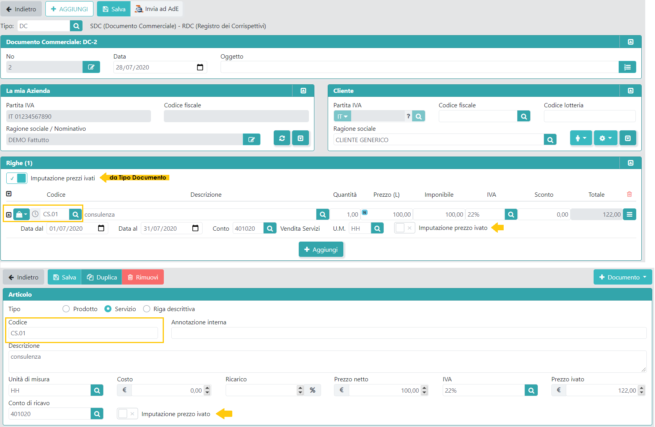655x427 pixels.
Task: Select the Servizio radio option
Action: (x=108, y=309)
